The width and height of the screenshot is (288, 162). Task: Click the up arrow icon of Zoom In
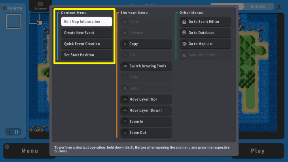125,121
